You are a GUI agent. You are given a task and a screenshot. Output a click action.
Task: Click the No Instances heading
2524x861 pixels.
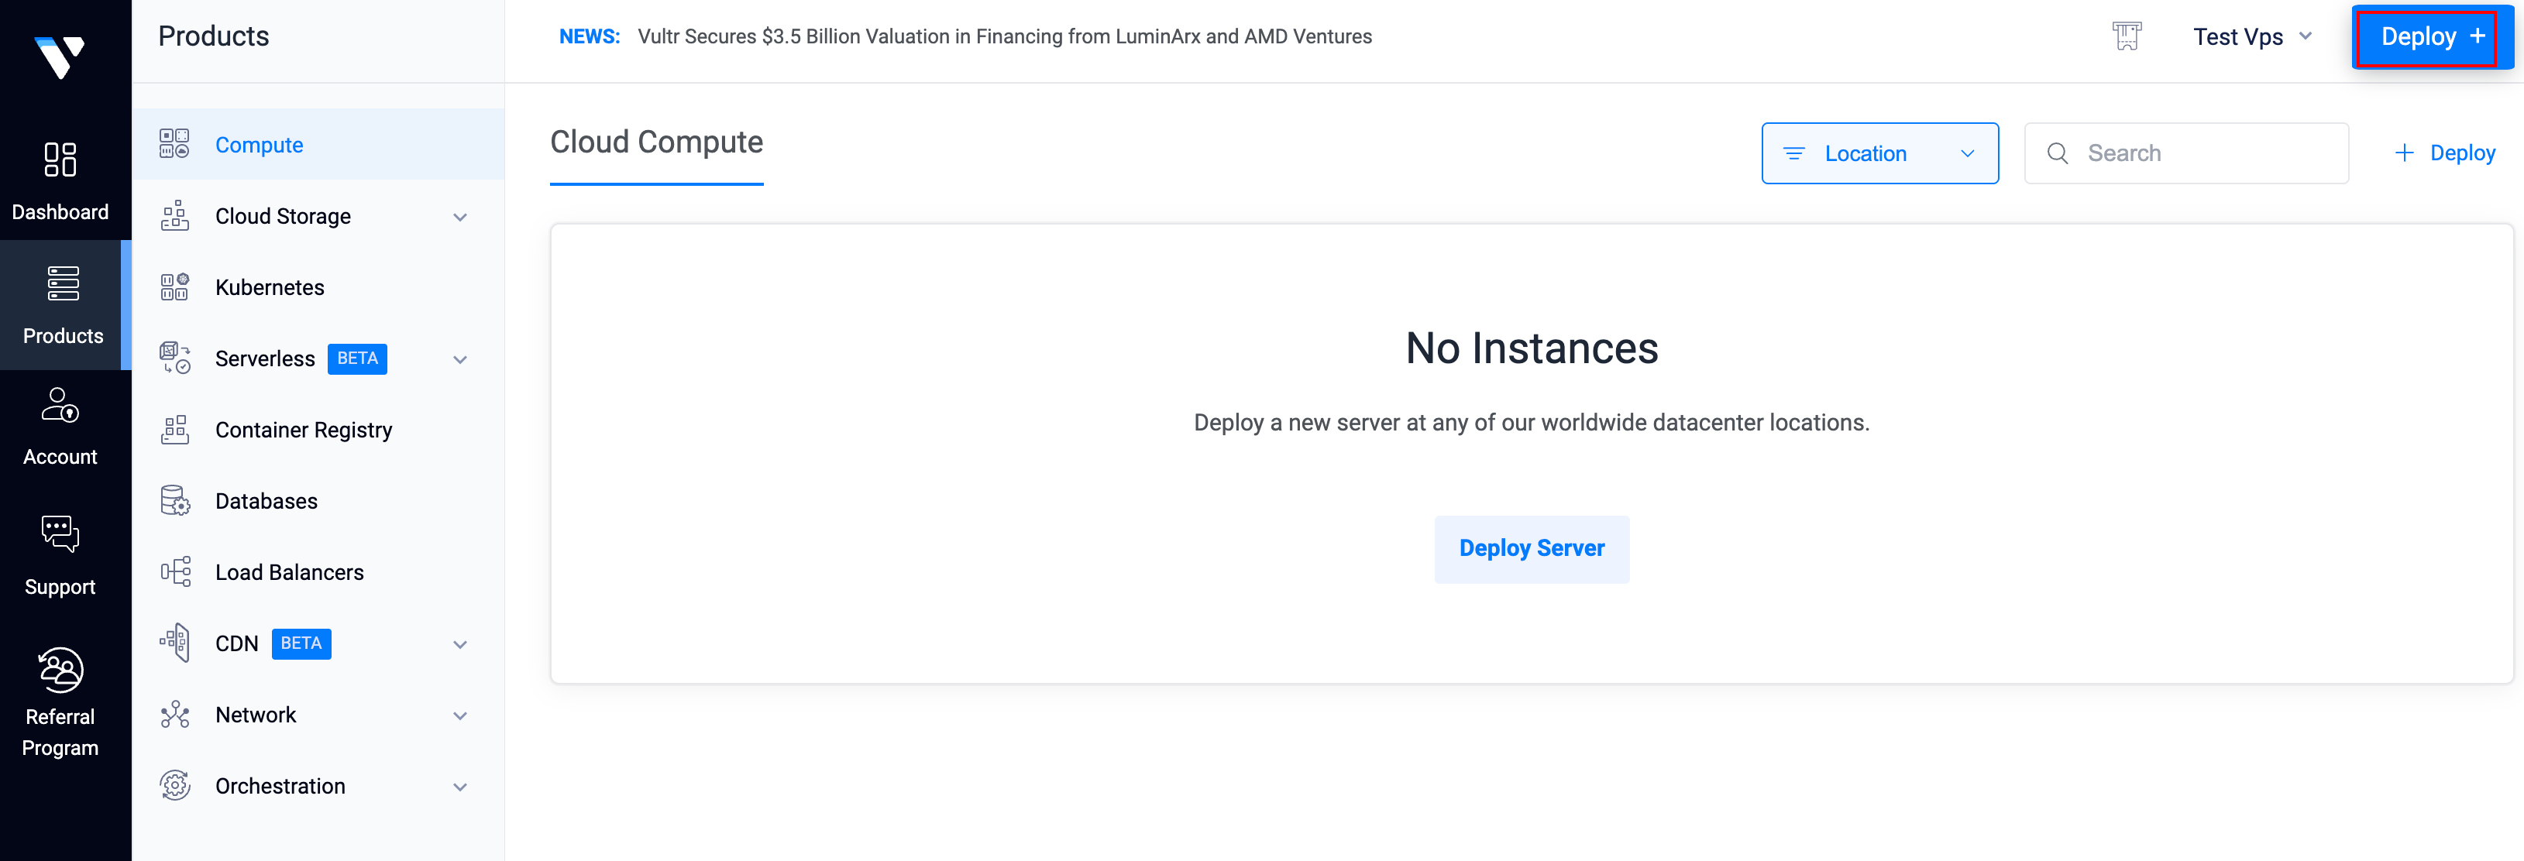coord(1532,348)
